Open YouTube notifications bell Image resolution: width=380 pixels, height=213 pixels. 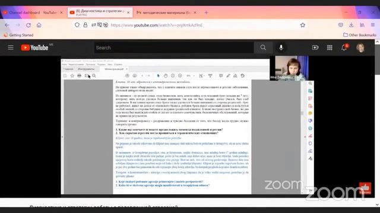tap(344, 47)
